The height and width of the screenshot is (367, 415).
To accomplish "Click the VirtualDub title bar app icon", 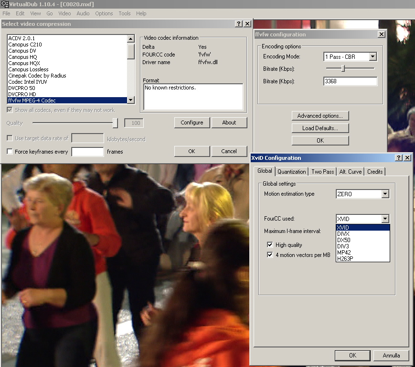I will click(4, 4).
